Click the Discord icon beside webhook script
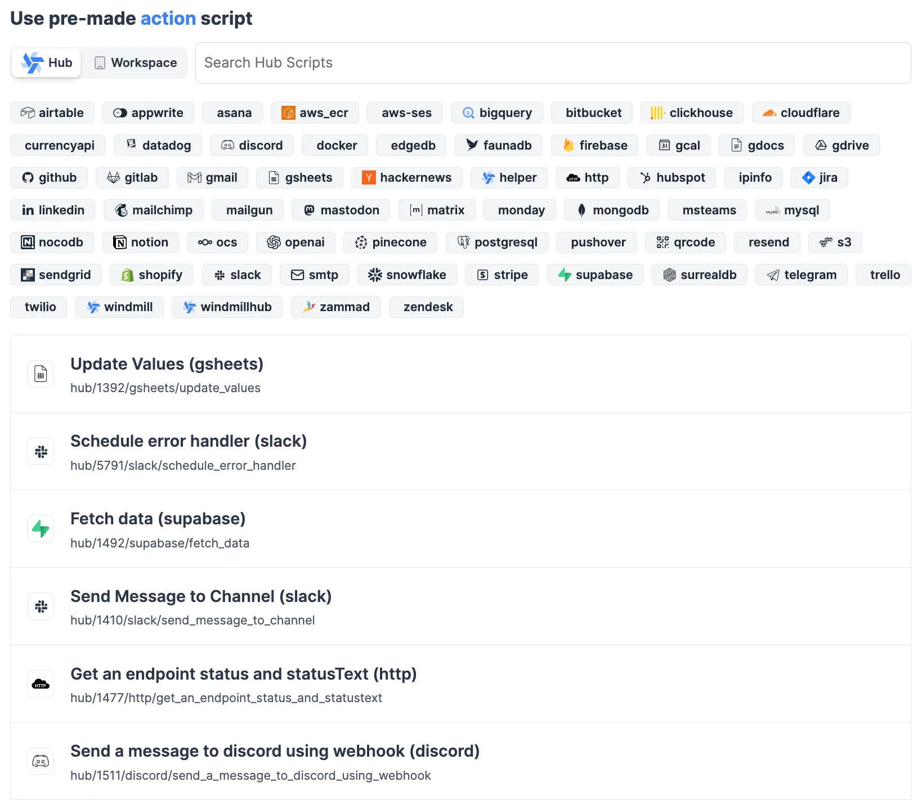 pyautogui.click(x=41, y=762)
